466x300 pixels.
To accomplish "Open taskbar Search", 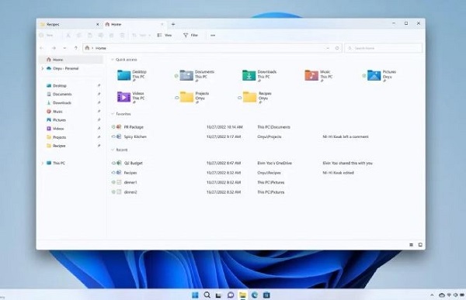I will point(207,295).
